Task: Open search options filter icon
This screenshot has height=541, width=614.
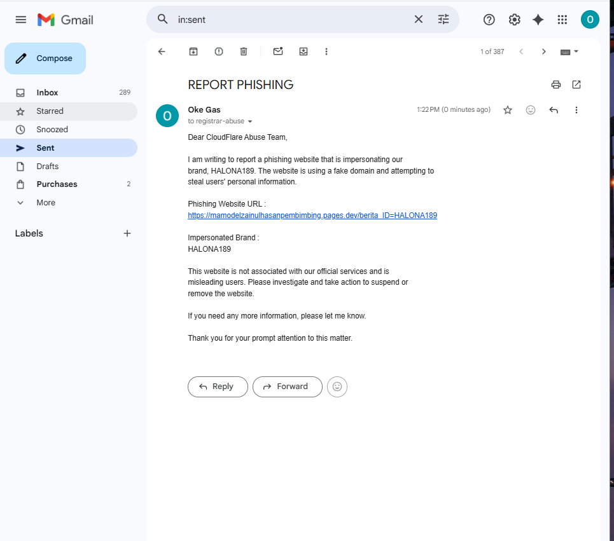Action: 443,19
